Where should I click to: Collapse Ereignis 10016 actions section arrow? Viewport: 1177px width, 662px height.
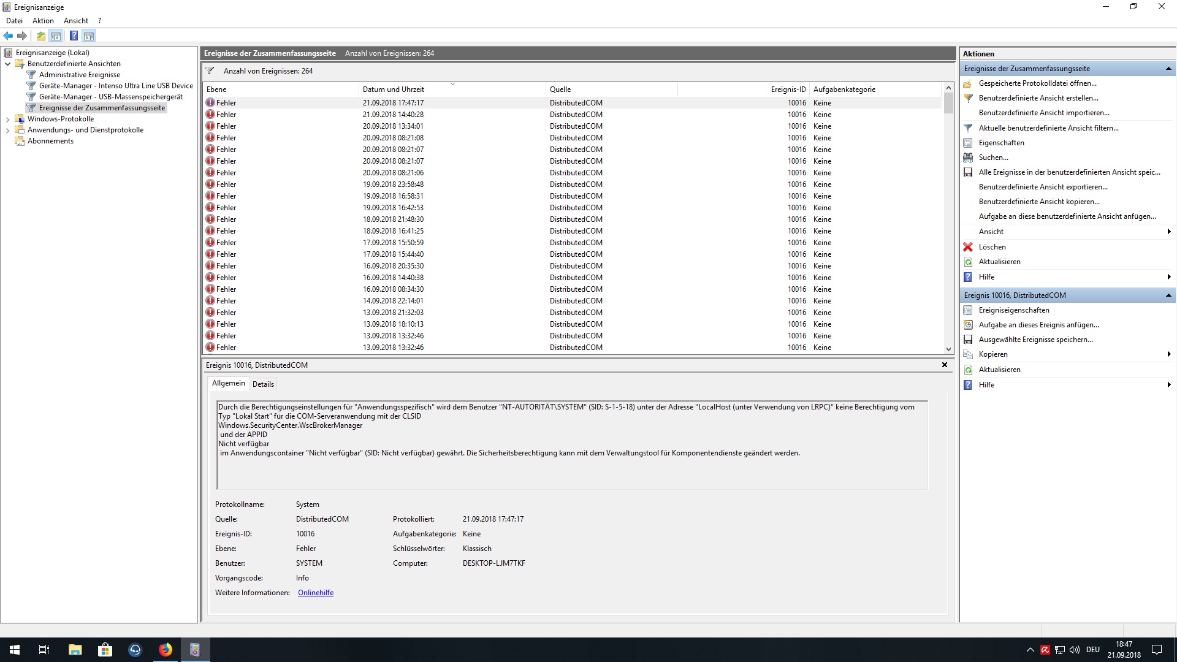tap(1168, 295)
